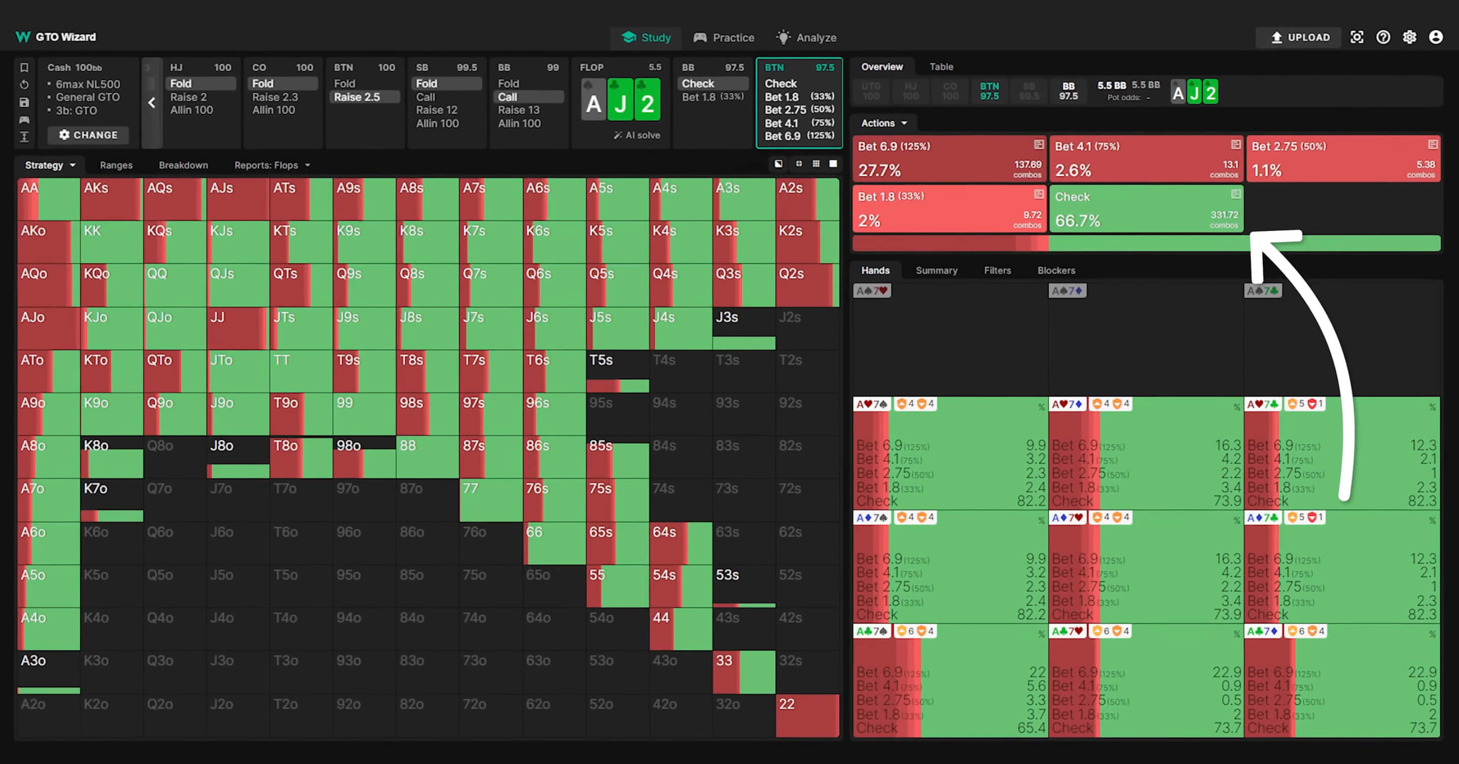This screenshot has height=764, width=1459.
Task: Switch to the Table tab
Action: 941,67
